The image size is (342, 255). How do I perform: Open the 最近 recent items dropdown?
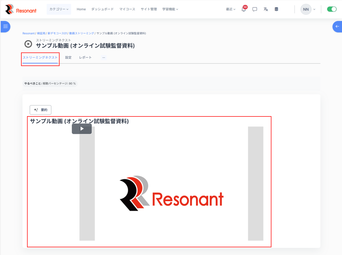(230, 9)
